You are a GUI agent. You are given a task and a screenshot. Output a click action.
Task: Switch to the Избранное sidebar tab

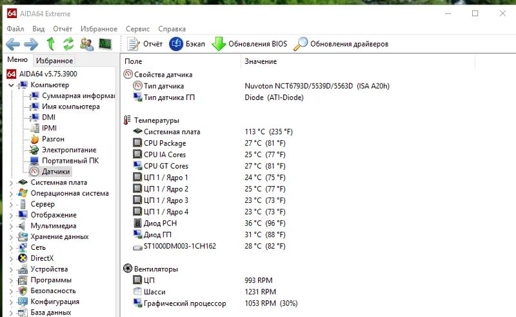(x=54, y=61)
